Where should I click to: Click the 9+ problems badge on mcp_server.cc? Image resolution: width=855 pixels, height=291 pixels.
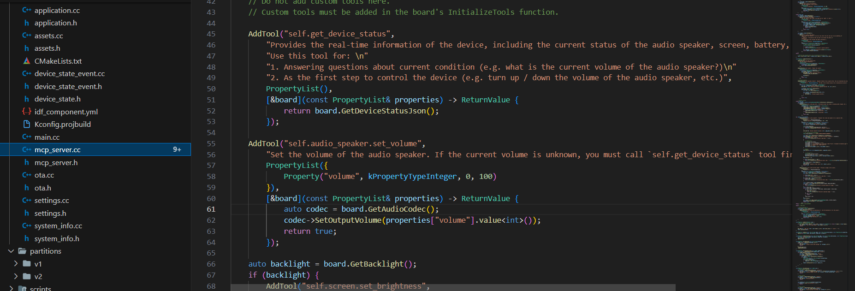177,149
